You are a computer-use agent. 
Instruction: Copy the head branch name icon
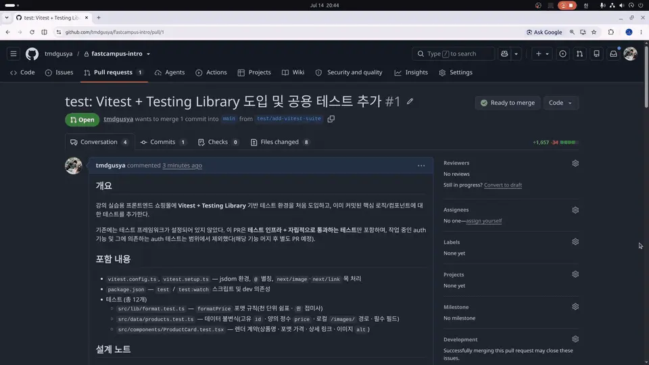(x=331, y=119)
